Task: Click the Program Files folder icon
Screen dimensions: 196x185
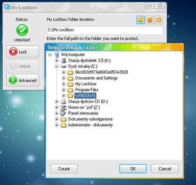Action: 70,90
